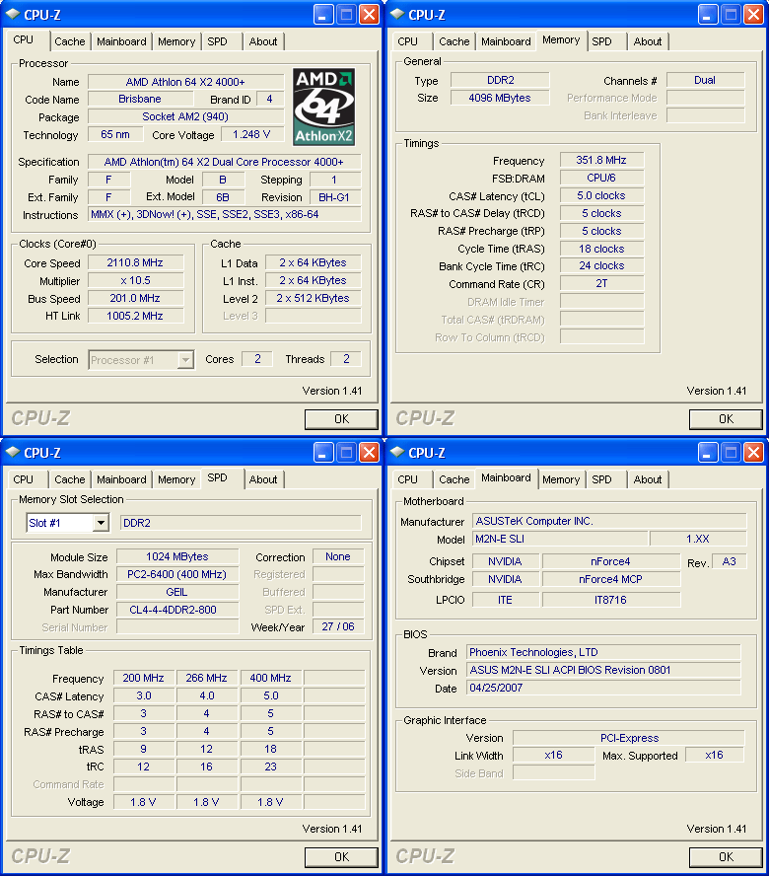This screenshot has width=769, height=876.
Task: Click Max Bandwidth value PC2-6400 (400 MHz)
Action: pyautogui.click(x=177, y=574)
